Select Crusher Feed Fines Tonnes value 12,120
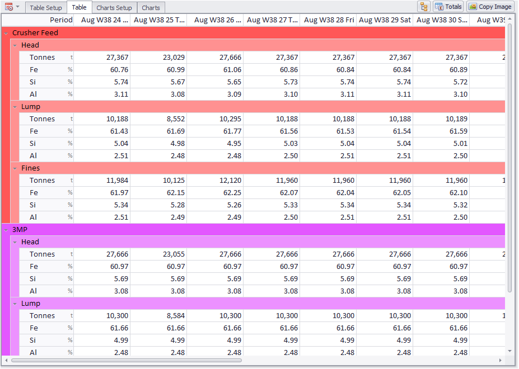Screen dimensions: 519x369 [215, 181]
